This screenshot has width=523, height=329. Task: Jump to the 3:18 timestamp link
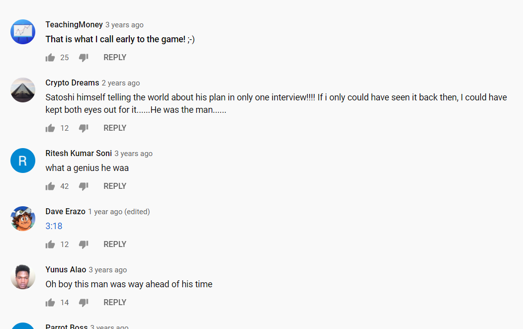click(x=54, y=226)
